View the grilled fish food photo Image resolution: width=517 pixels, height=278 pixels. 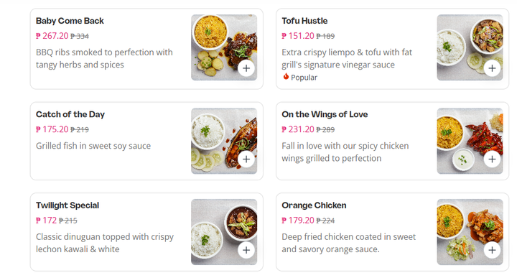click(224, 141)
